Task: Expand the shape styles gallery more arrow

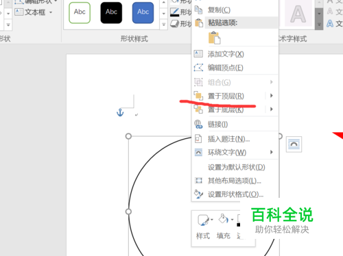Action: pyautogui.click(x=164, y=24)
